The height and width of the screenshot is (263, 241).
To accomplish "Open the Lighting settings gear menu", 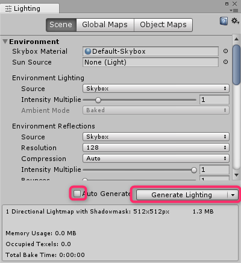I will [x=235, y=21].
